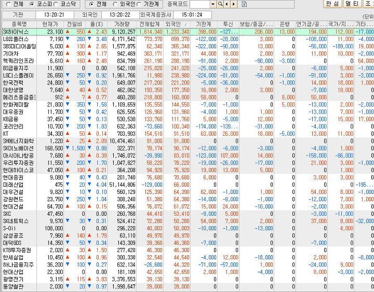Image resolution: width=374 pixels, height=292 pixels.
Task: Select the KB금융 row
Action: point(188,119)
